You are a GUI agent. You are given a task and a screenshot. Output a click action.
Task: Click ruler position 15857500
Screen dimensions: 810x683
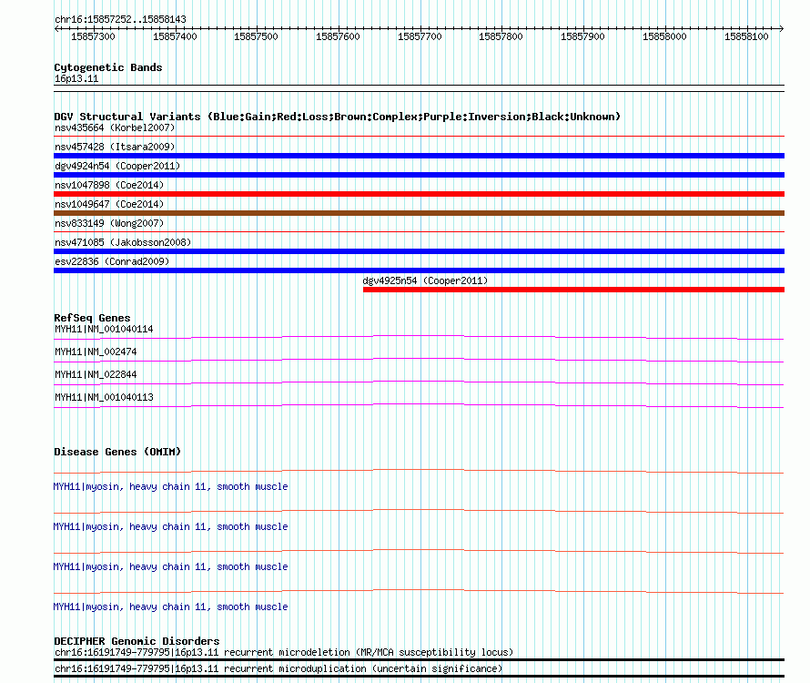coord(257,36)
